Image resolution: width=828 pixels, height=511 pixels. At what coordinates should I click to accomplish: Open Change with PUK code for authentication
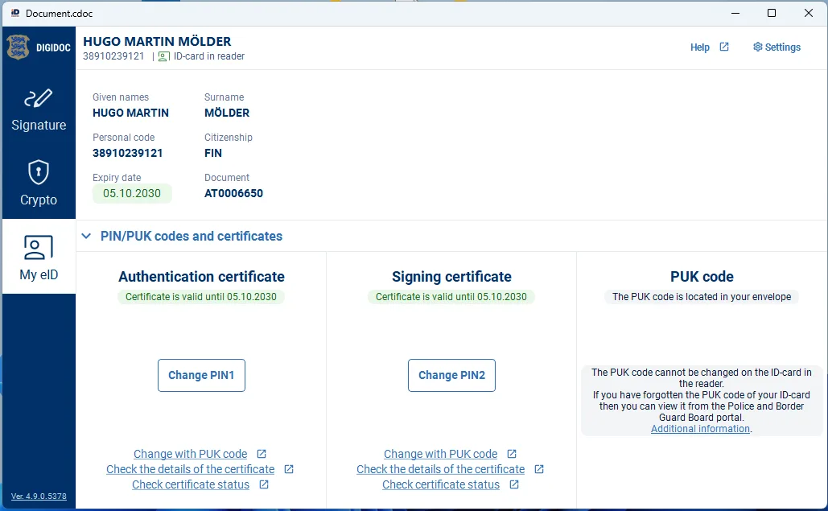[190, 454]
